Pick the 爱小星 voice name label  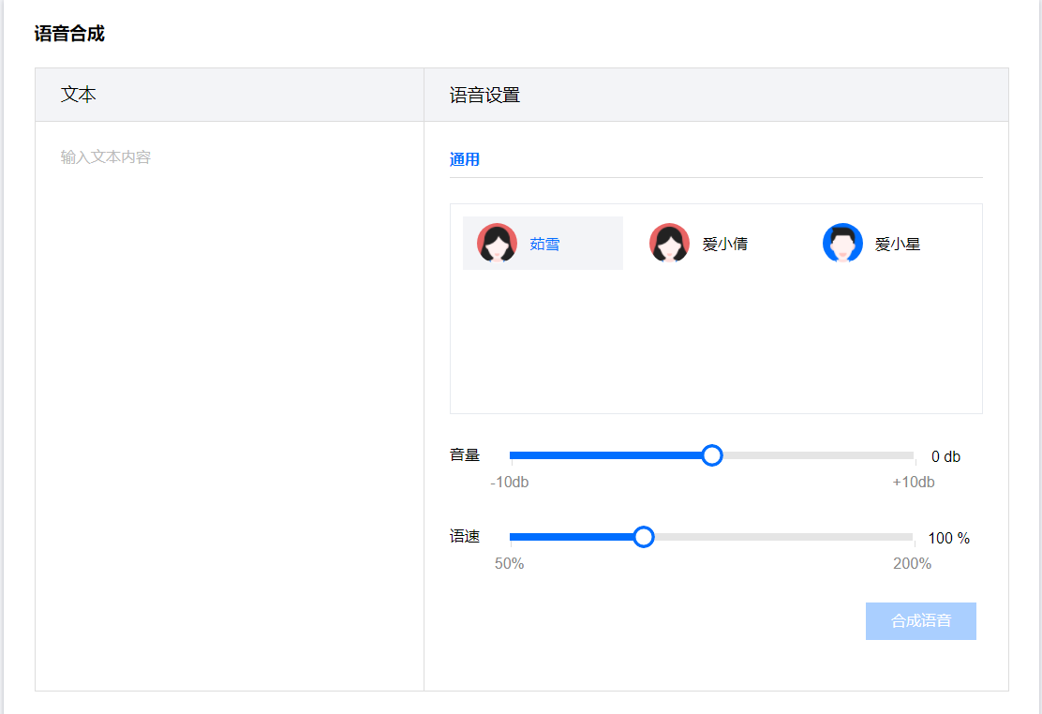pyautogui.click(x=897, y=245)
